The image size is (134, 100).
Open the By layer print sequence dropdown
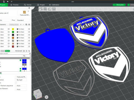pyautogui.click(x=21, y=80)
